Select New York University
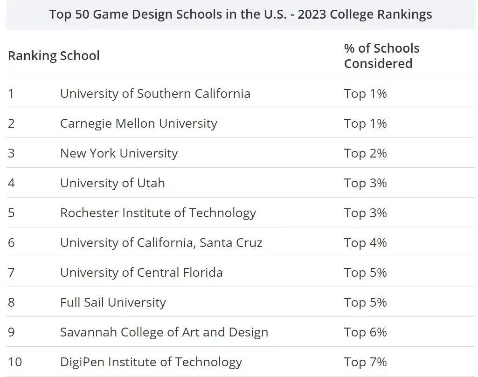478x377 pixels. tap(119, 153)
